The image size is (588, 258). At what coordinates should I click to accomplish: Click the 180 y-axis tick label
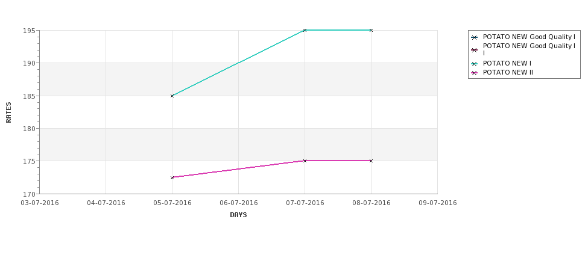pos(30,129)
